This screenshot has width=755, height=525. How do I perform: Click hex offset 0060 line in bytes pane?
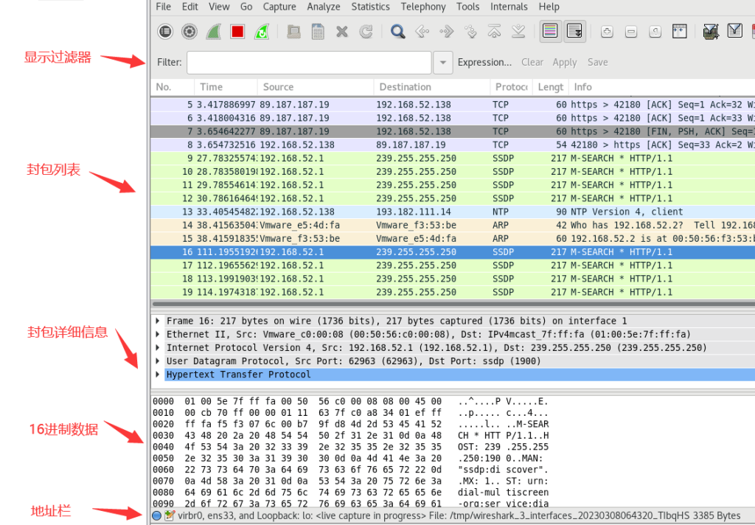click(x=351, y=470)
